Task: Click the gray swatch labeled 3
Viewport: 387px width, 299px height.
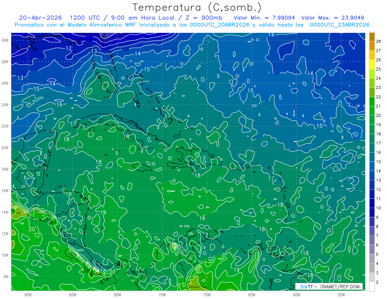Action: click(x=372, y=268)
